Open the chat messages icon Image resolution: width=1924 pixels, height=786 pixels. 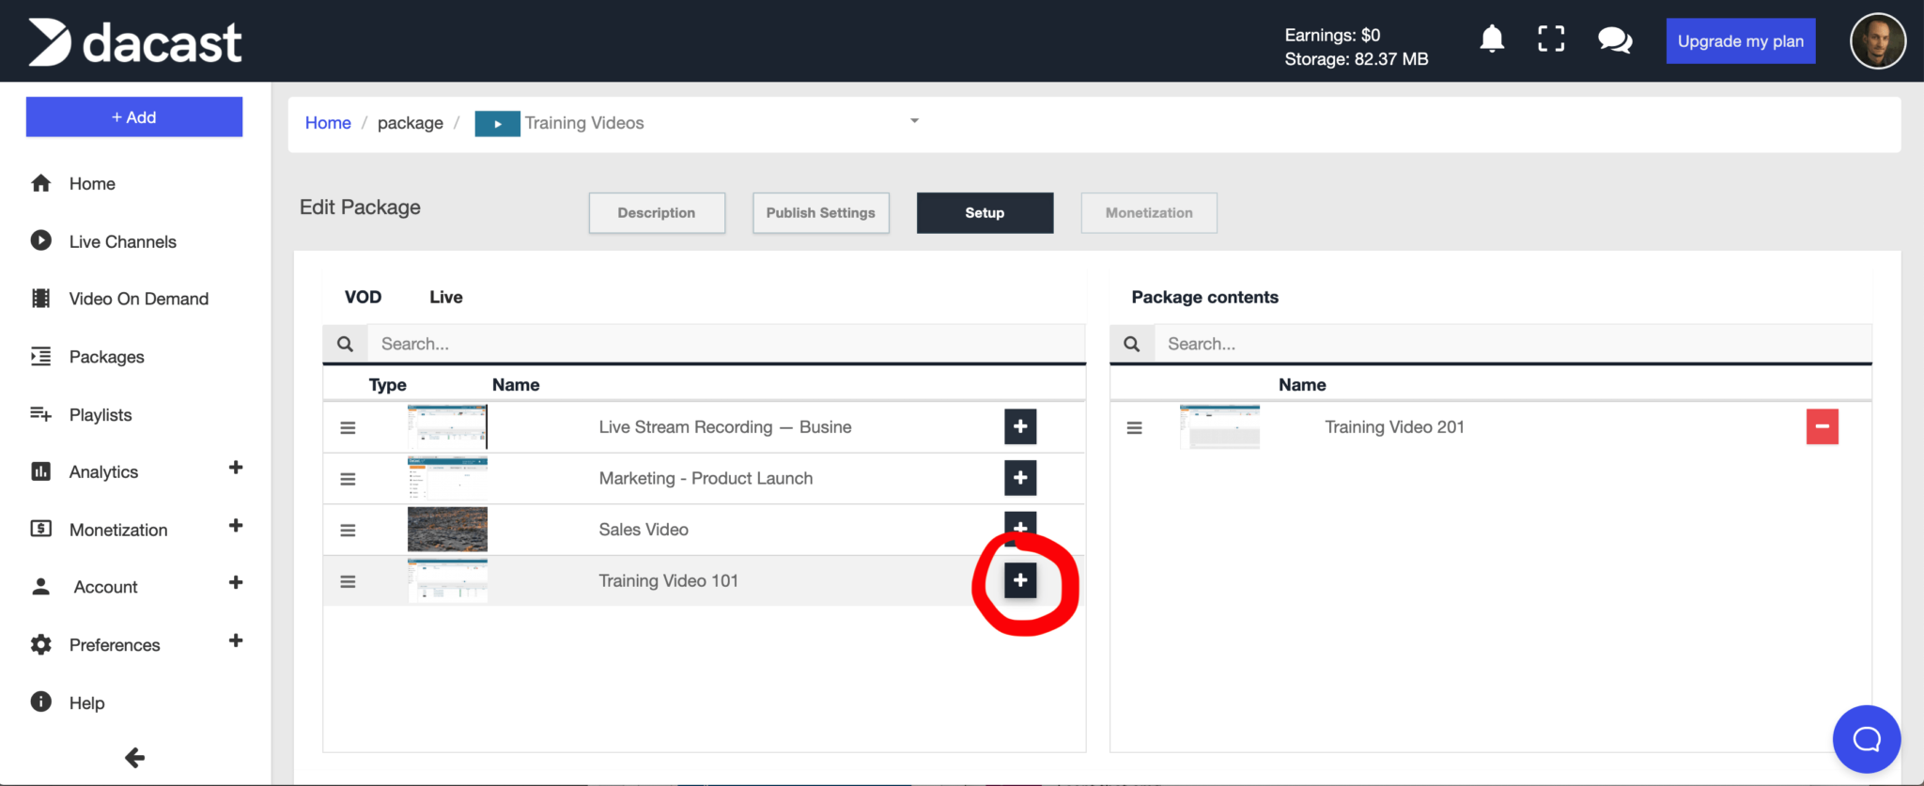point(1614,40)
